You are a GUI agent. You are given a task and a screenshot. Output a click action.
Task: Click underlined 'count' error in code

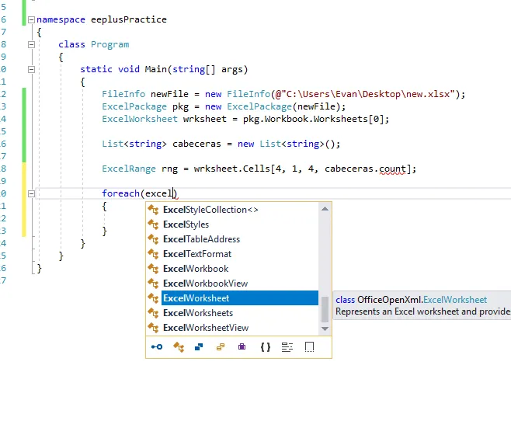[x=392, y=169]
